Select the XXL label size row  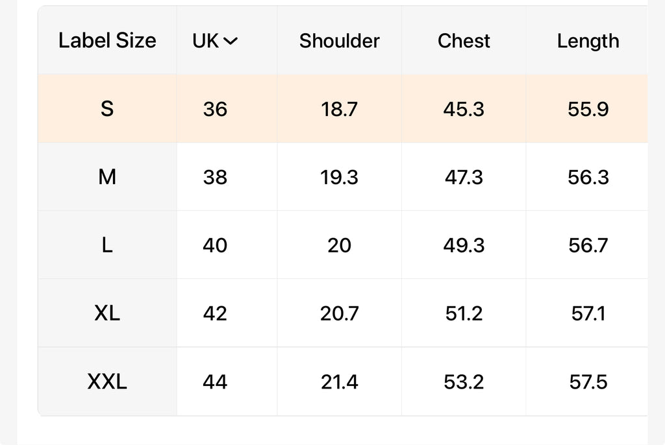[x=107, y=381]
